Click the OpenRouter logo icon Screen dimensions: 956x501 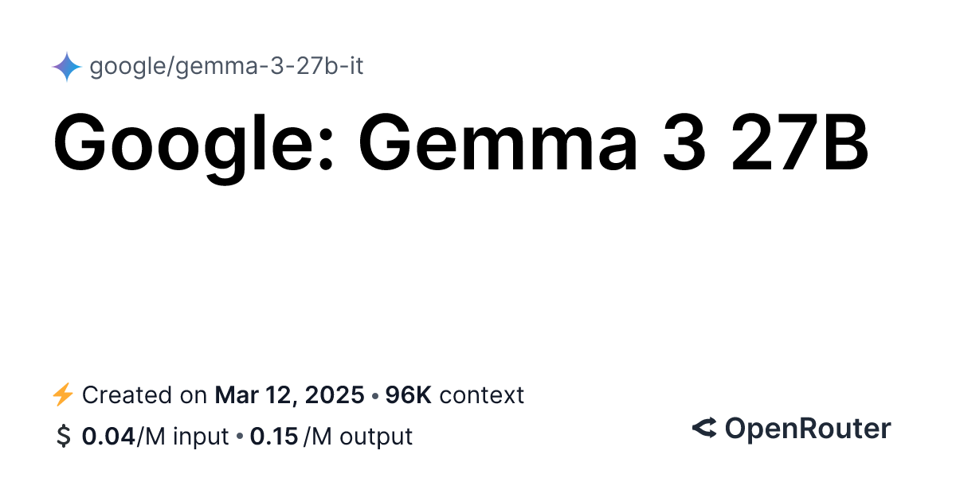point(704,429)
